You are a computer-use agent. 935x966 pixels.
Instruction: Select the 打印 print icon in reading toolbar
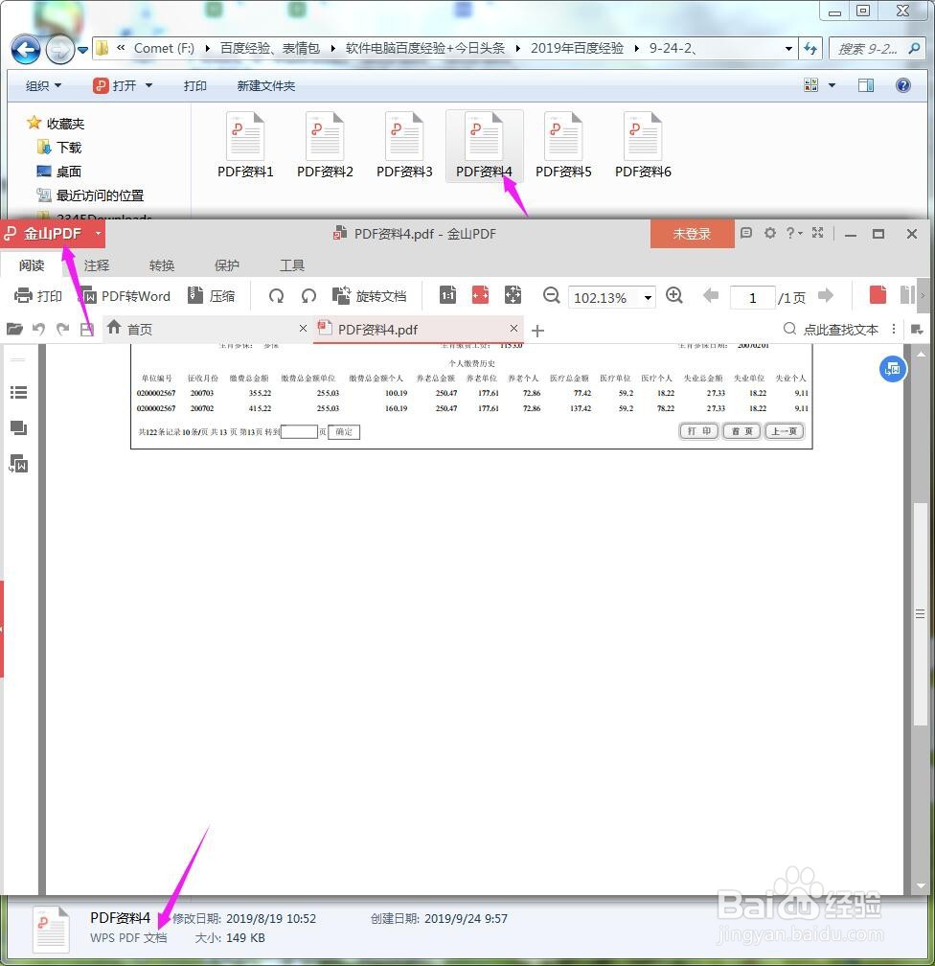pyautogui.click(x=38, y=295)
